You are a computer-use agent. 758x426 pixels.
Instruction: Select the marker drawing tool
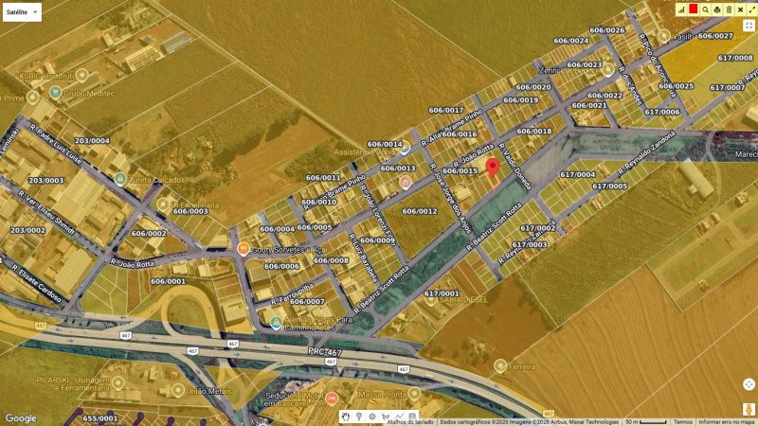(359, 416)
